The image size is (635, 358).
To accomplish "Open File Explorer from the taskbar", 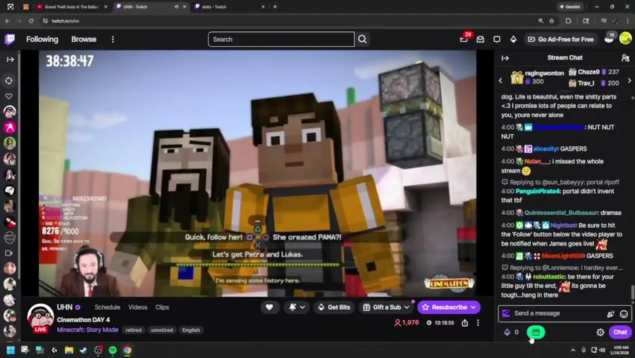I will click(69, 350).
